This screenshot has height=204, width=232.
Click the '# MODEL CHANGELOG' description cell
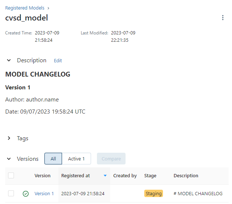[198, 194]
